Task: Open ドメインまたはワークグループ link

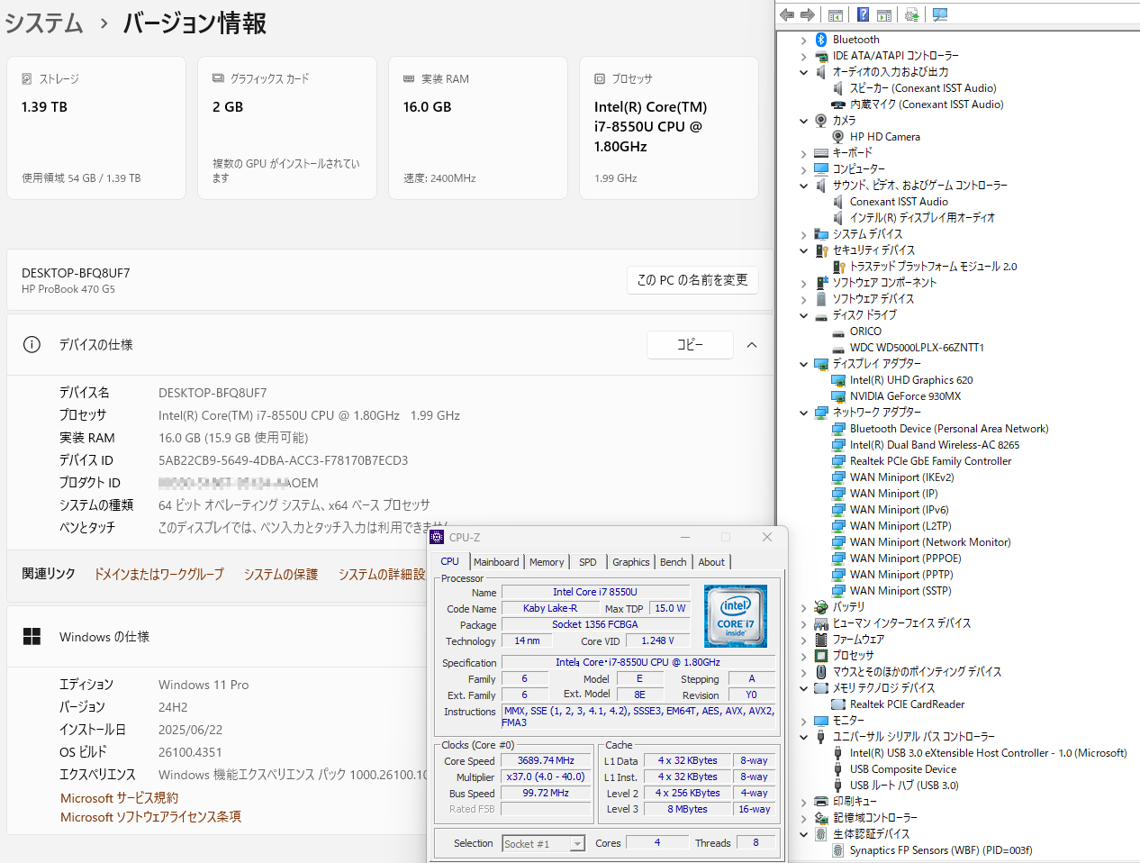Action: 159,574
